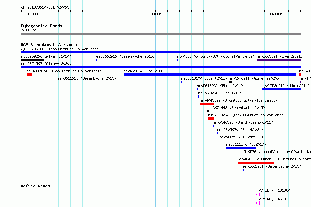The image size is (311, 207).
Task: Select the nsv4033262 red variant bar
Action: (211, 119)
